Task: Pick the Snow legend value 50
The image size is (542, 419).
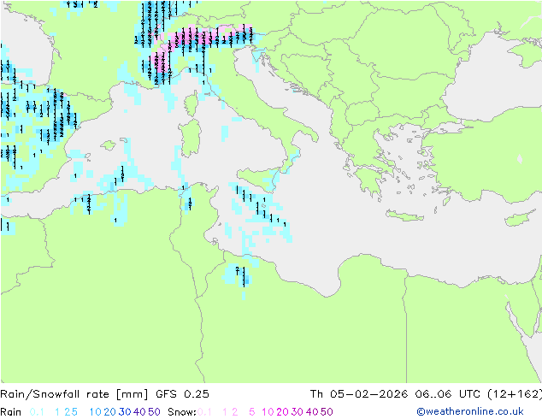Action: click(327, 412)
